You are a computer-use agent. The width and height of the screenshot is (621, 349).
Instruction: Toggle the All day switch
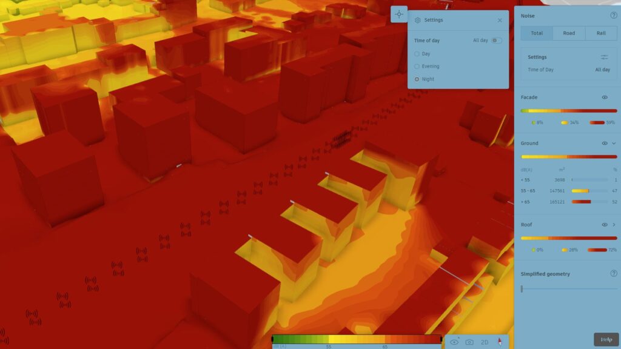pos(497,41)
